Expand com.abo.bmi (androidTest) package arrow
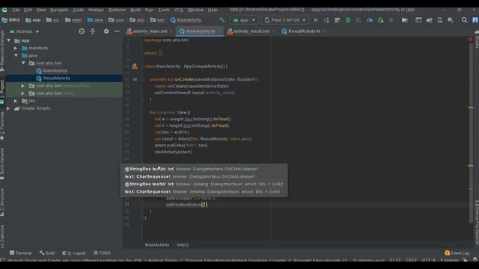The width and height of the screenshot is (479, 269). (23, 86)
